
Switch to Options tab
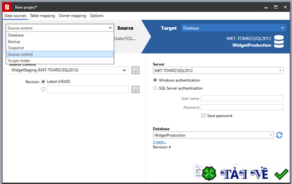97,16
